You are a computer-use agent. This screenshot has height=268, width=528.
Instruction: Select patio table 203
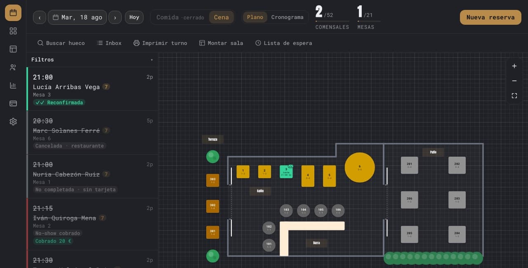click(457, 200)
